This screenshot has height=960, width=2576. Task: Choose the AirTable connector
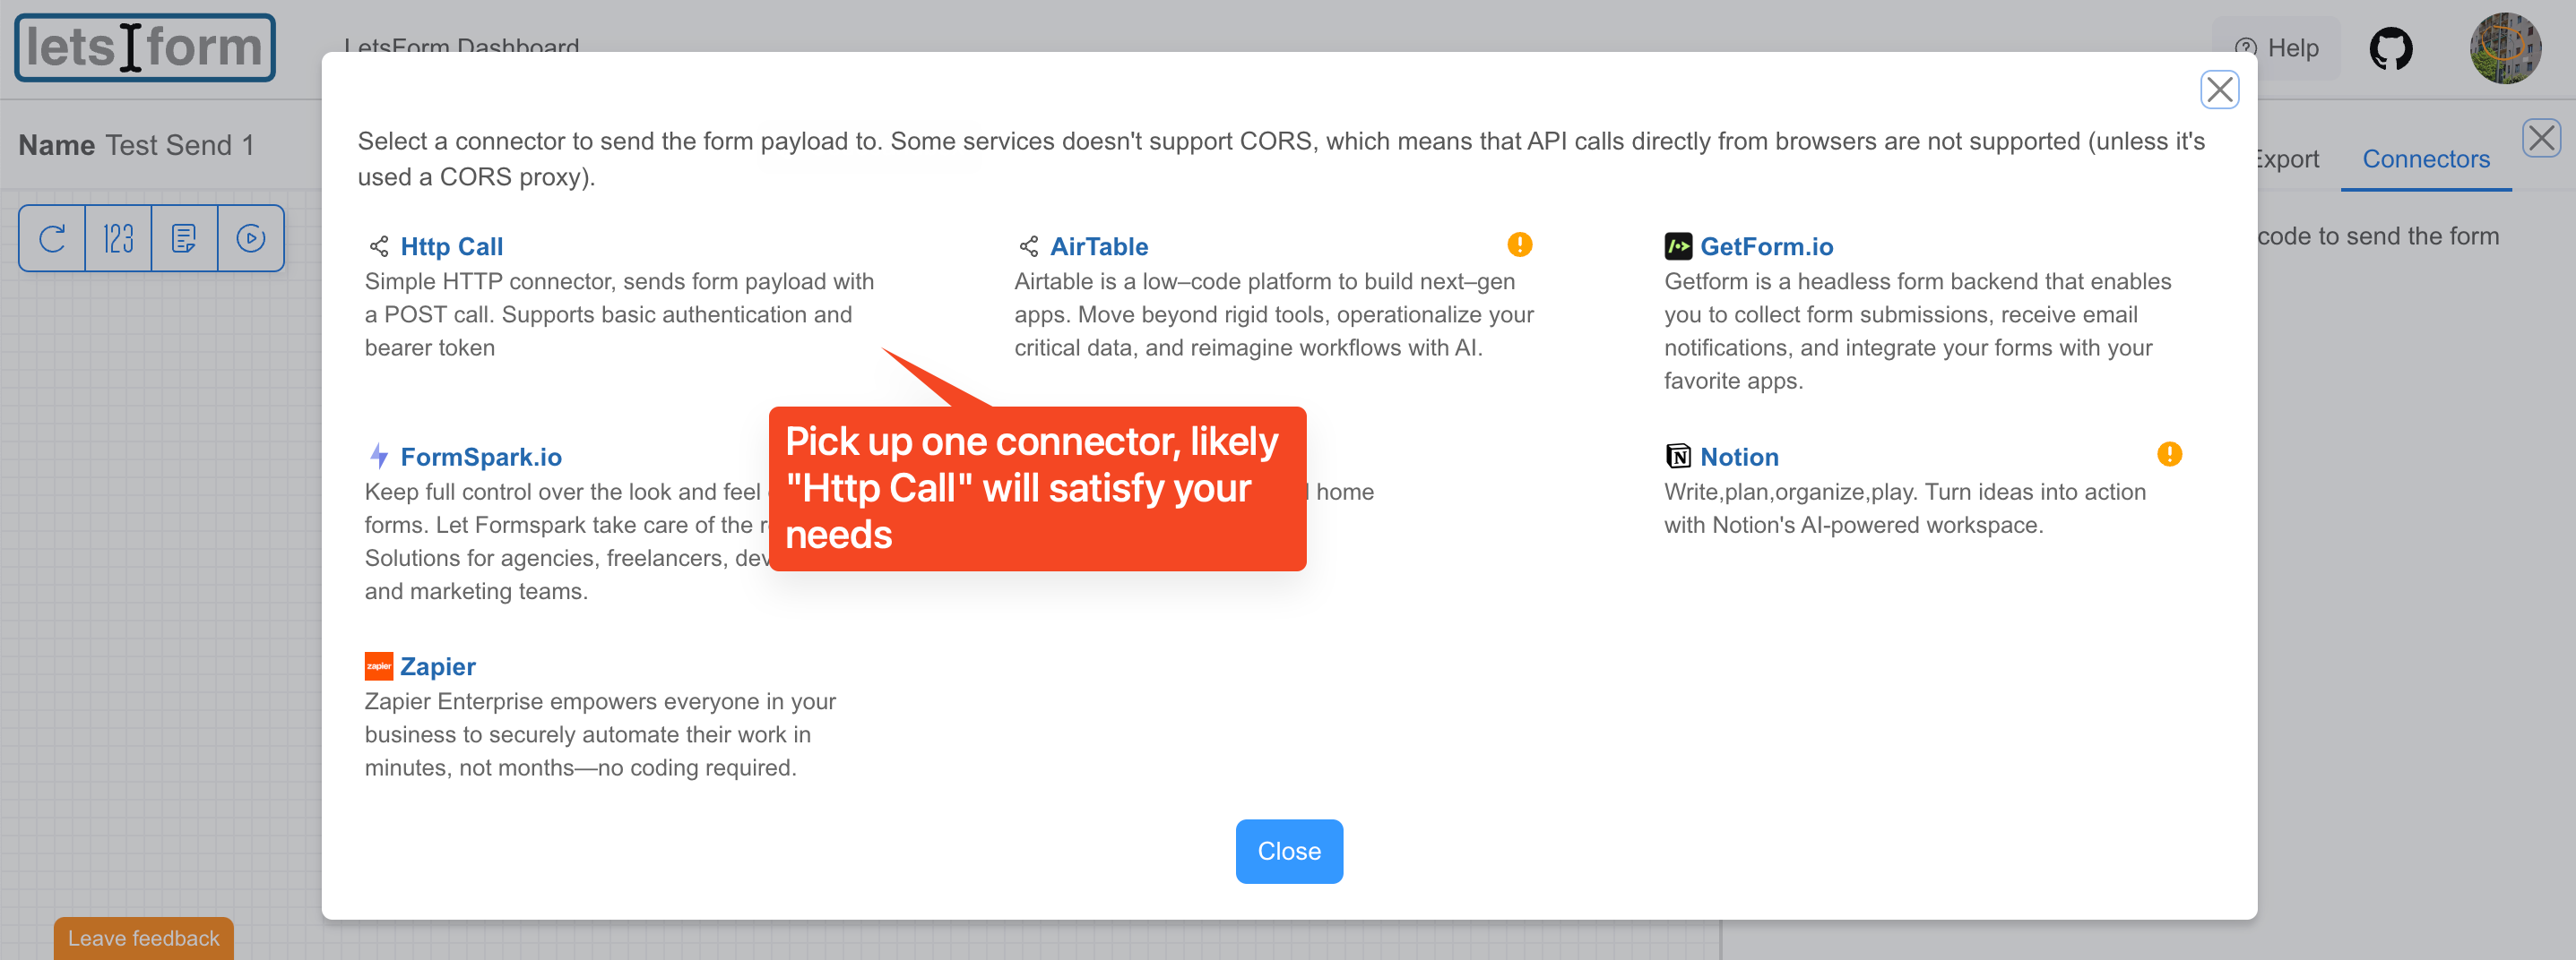[1098, 245]
